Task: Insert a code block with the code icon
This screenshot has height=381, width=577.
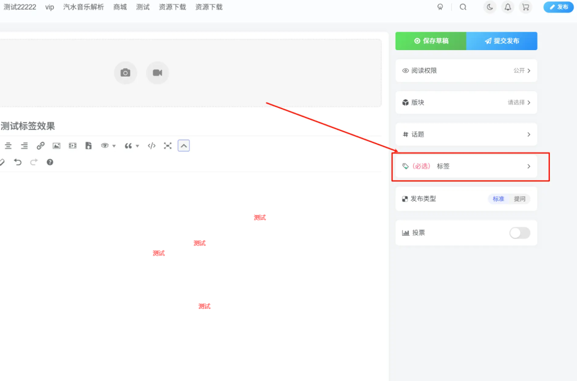Action: coord(152,146)
